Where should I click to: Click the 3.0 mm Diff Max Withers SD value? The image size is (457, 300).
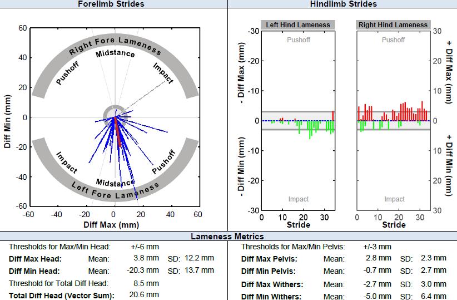click(x=434, y=284)
